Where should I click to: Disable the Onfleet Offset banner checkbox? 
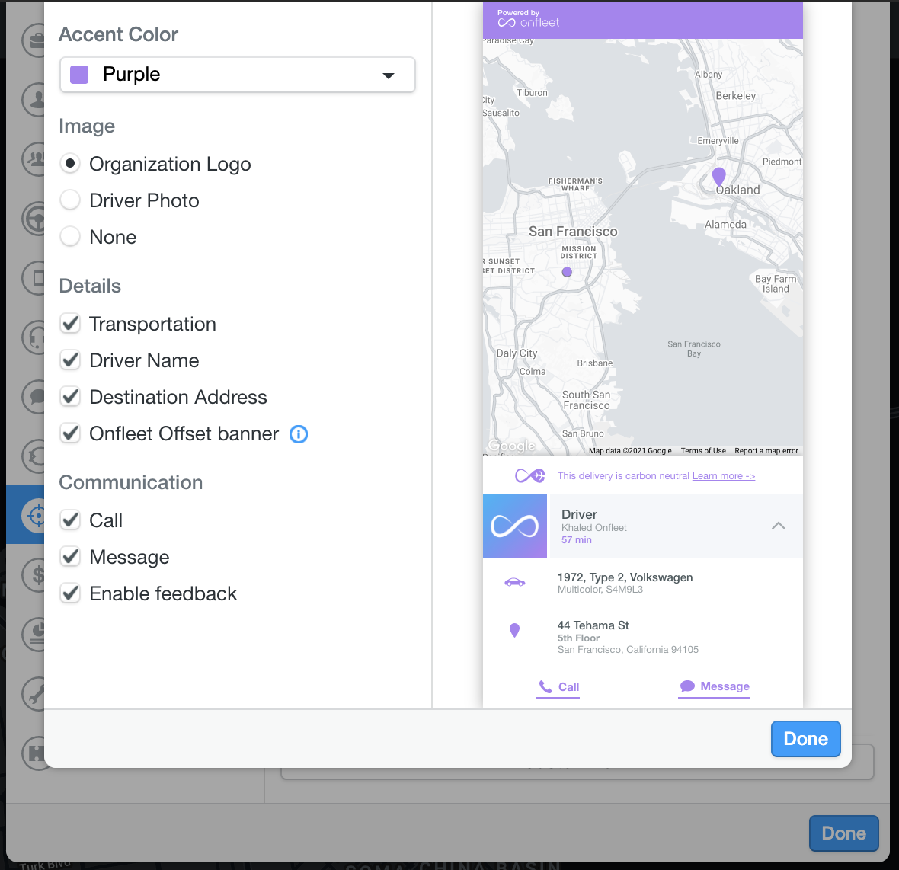pyautogui.click(x=71, y=433)
